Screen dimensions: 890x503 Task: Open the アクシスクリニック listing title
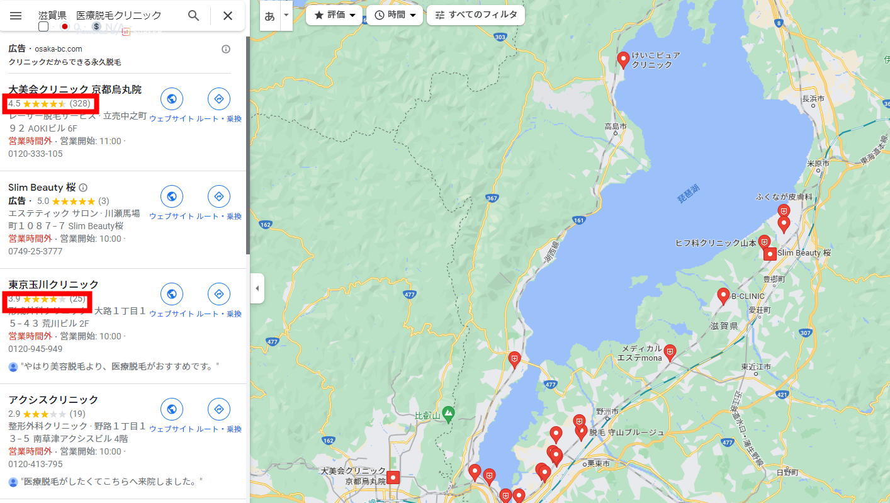pos(54,400)
